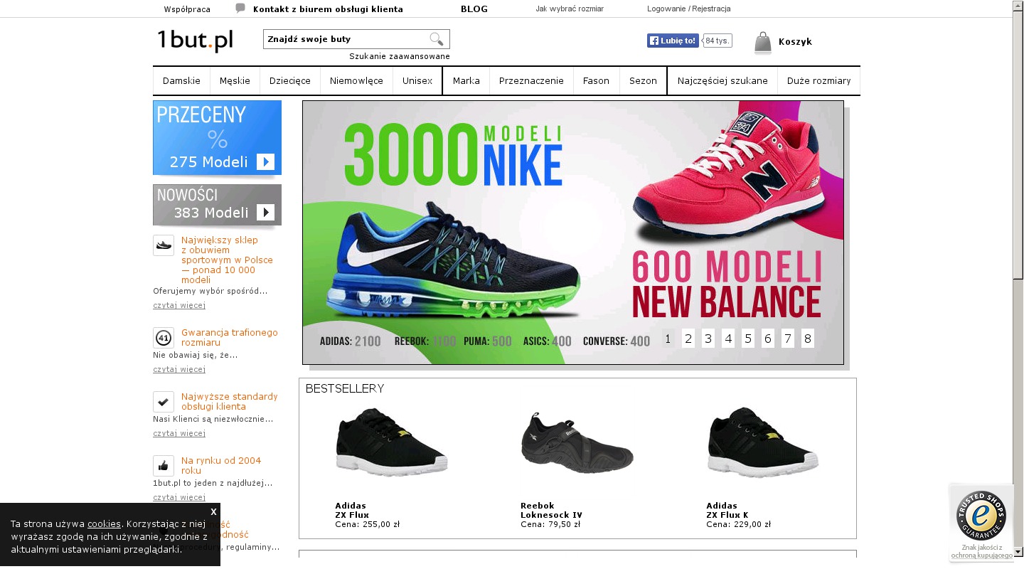Viewport: 1024px width, 569px height.
Task: Open the Reebok Loknesock IV product thumbnail
Action: click(577, 442)
